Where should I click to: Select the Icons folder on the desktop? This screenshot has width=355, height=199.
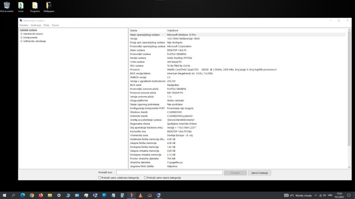(21, 7)
